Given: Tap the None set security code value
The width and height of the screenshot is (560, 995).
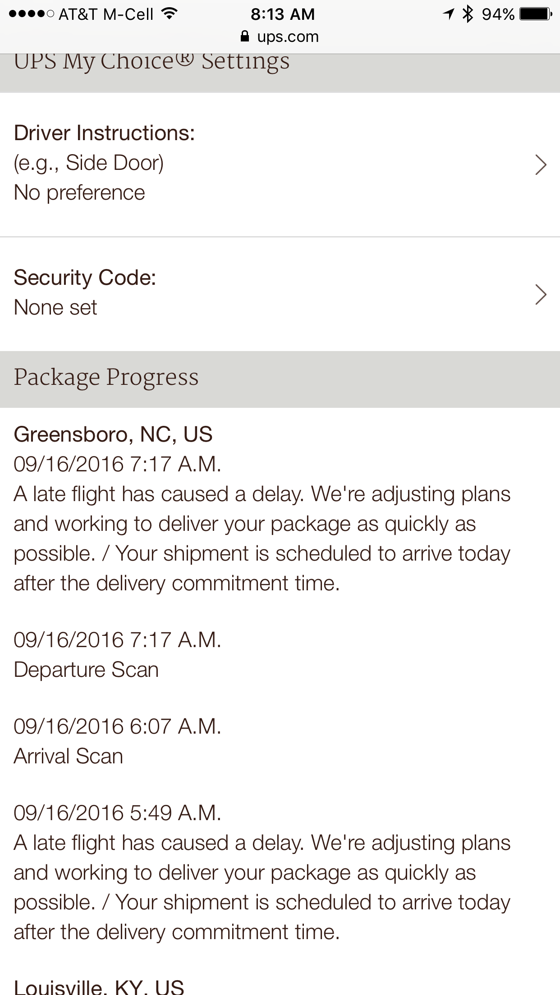Looking at the screenshot, I should [x=55, y=308].
